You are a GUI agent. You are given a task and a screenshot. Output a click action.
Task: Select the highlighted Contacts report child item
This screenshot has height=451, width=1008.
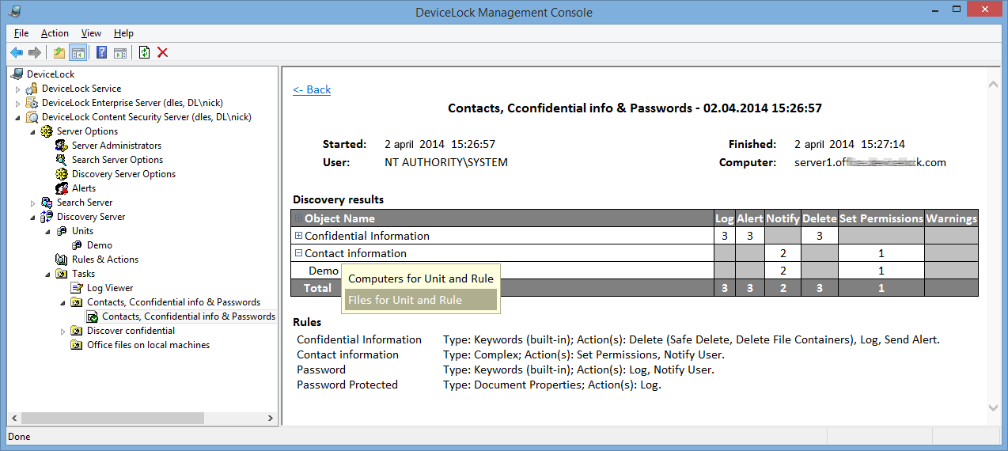coord(188,316)
